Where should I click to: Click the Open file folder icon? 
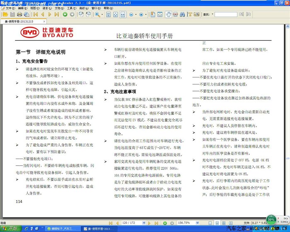coord(4,14)
